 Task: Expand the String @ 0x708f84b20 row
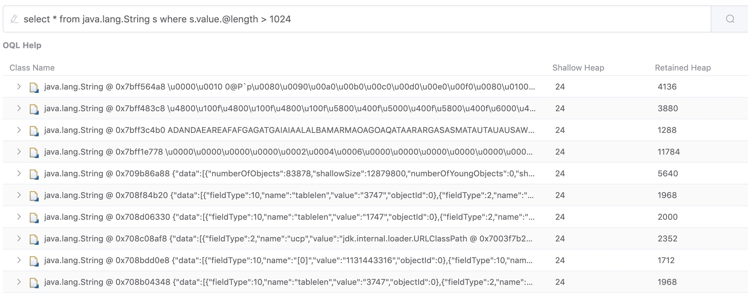(x=19, y=195)
